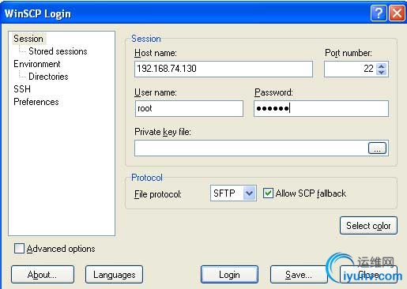Open Preferences in the tree

coord(36,102)
